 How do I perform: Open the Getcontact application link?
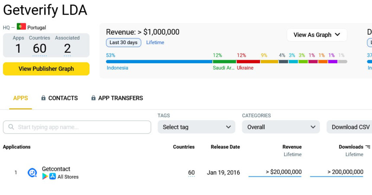(56, 169)
